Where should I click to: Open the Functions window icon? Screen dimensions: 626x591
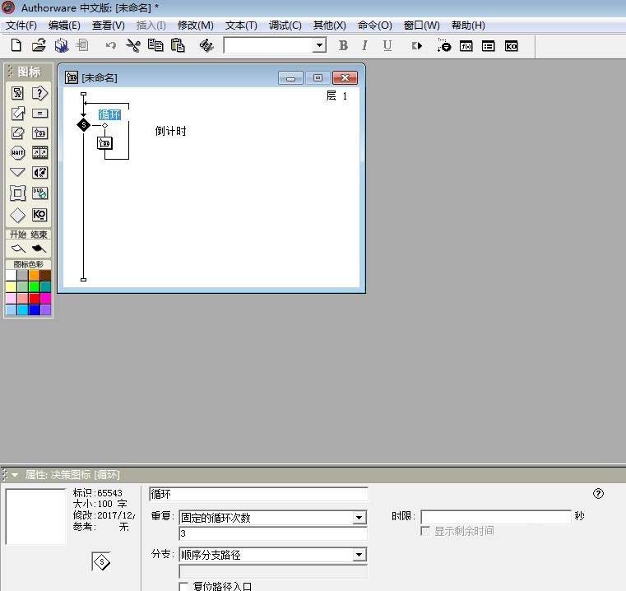coord(466,46)
